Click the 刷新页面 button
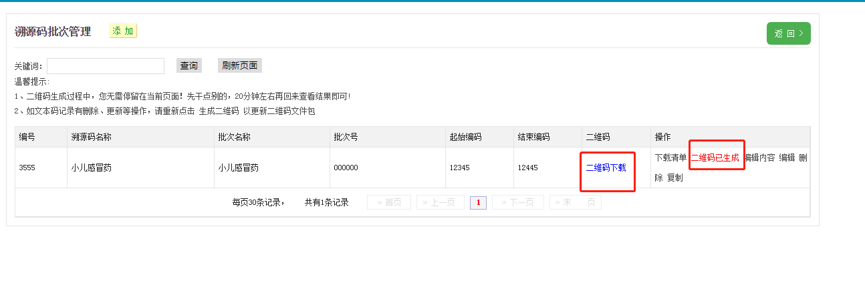Viewport: 865px width, 289px height. (x=240, y=65)
